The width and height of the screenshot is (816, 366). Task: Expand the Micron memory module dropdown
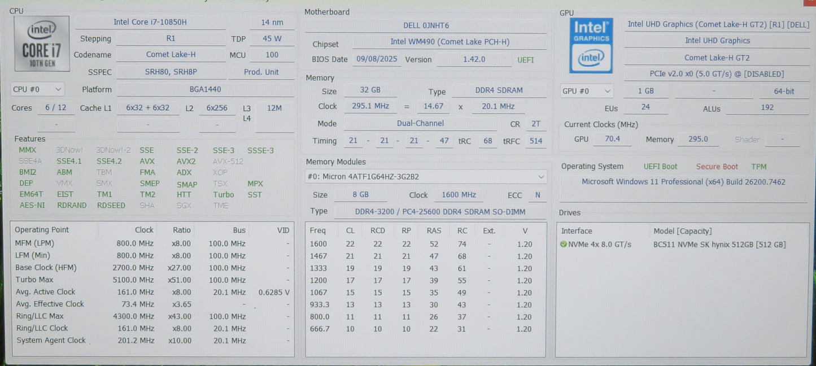point(426,177)
